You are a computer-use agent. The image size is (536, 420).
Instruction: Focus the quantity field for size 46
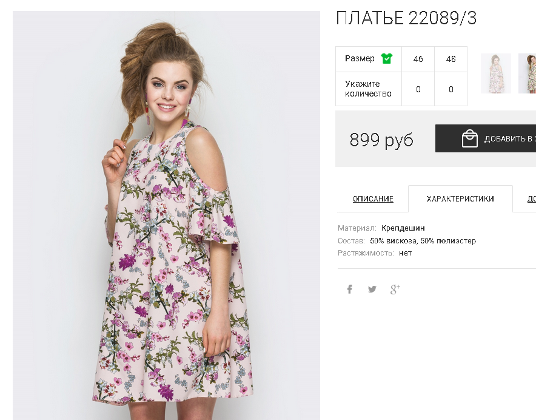tap(418, 89)
